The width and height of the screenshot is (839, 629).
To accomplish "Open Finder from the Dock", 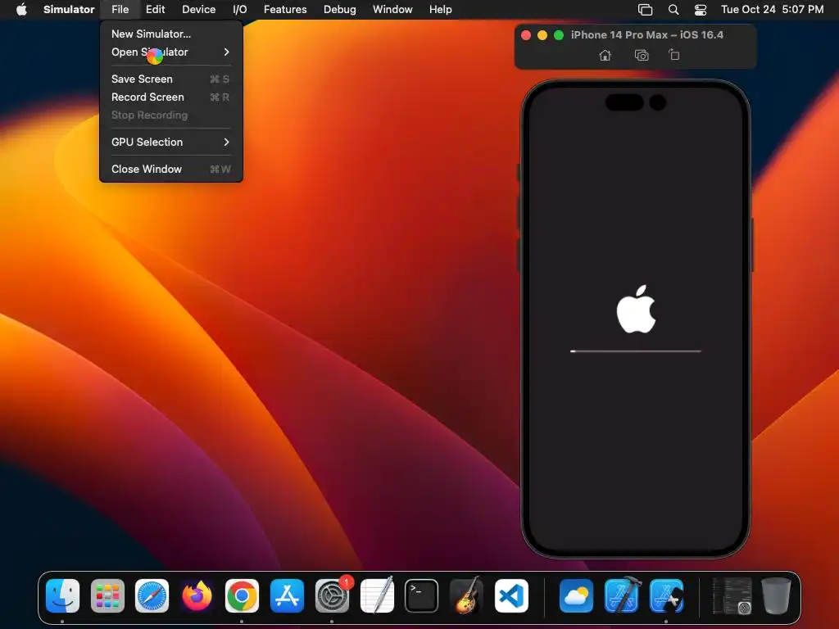I will (x=62, y=595).
